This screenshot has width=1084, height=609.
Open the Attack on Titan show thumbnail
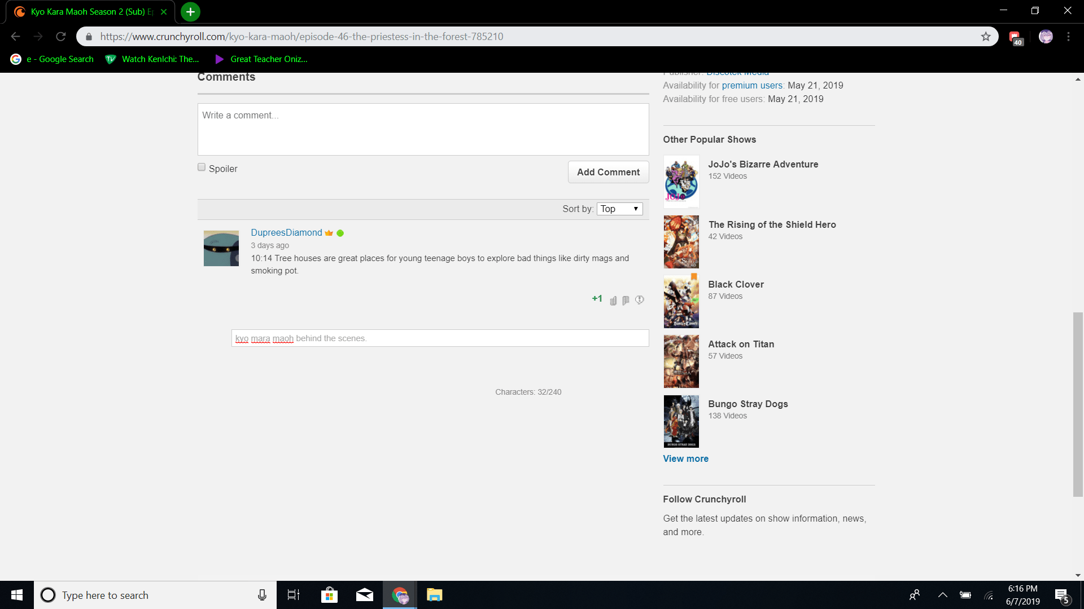pos(681,361)
